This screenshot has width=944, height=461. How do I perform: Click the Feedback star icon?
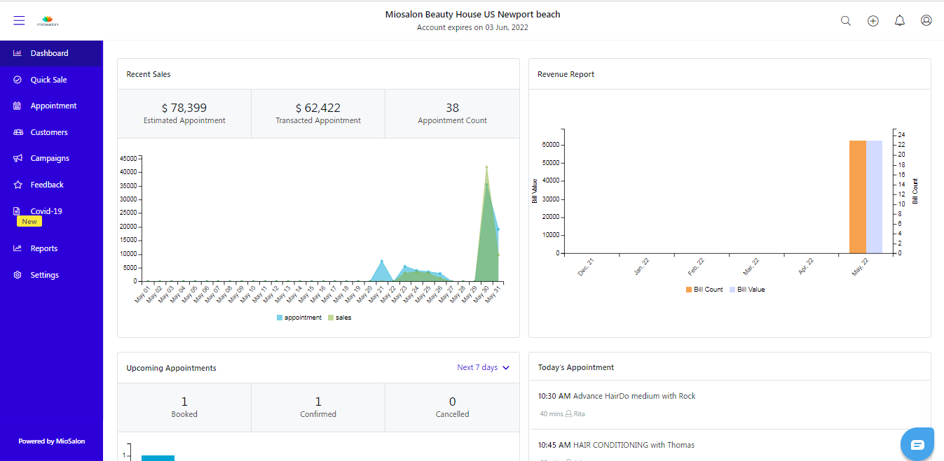(x=18, y=185)
